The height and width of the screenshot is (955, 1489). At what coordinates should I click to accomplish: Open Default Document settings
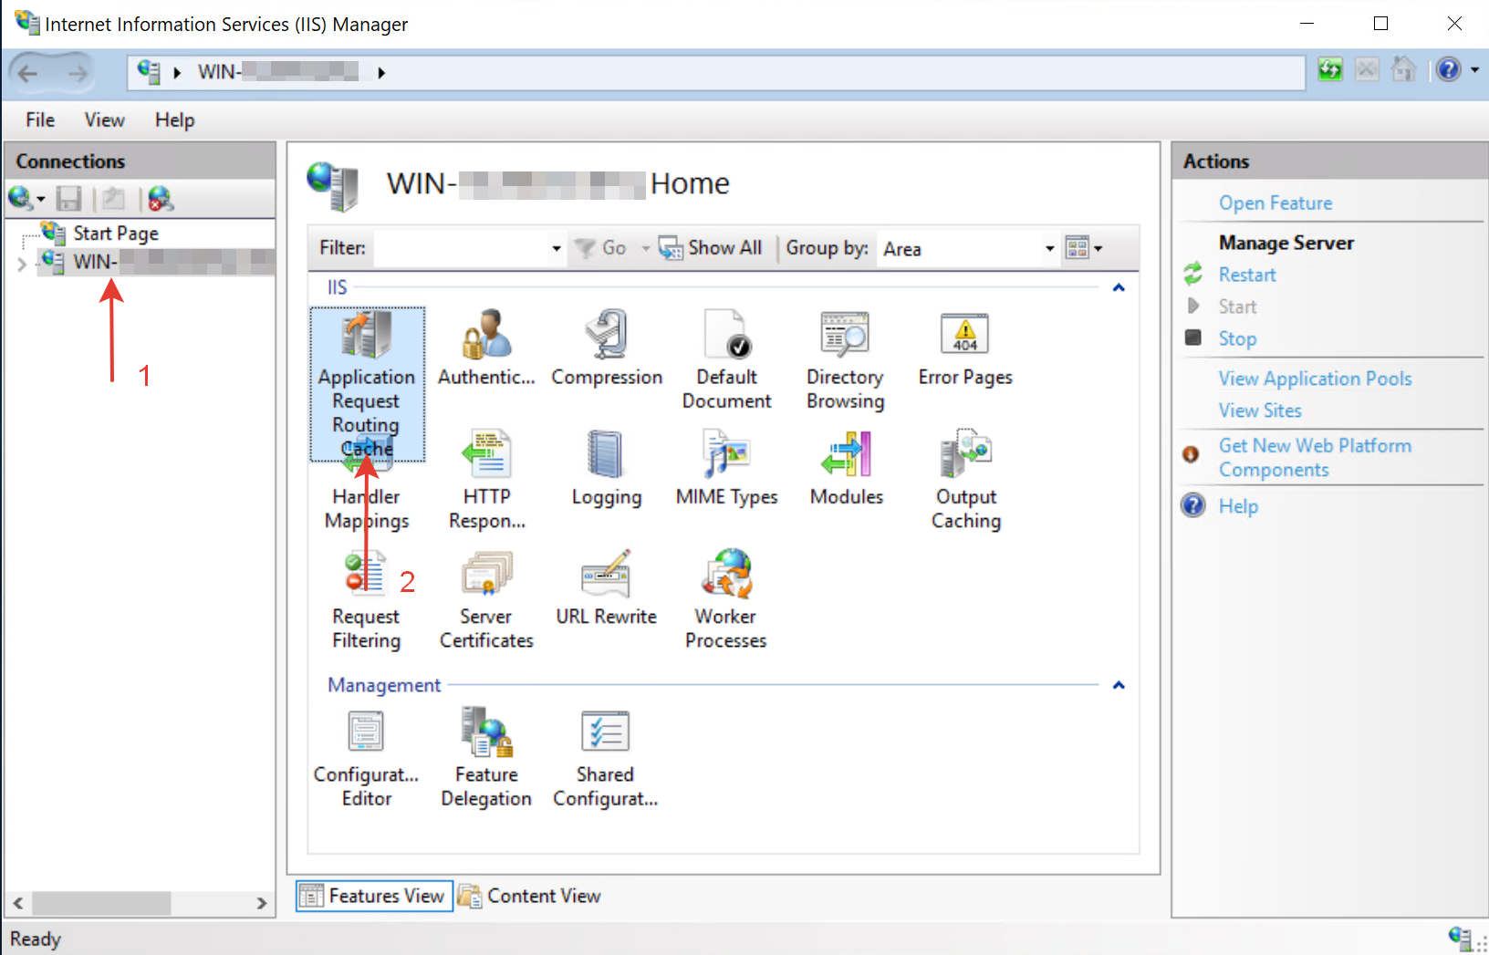tap(726, 359)
